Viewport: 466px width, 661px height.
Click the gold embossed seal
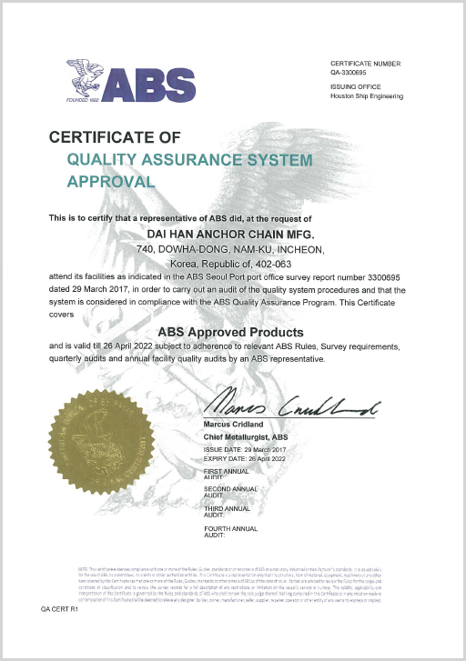(x=101, y=442)
